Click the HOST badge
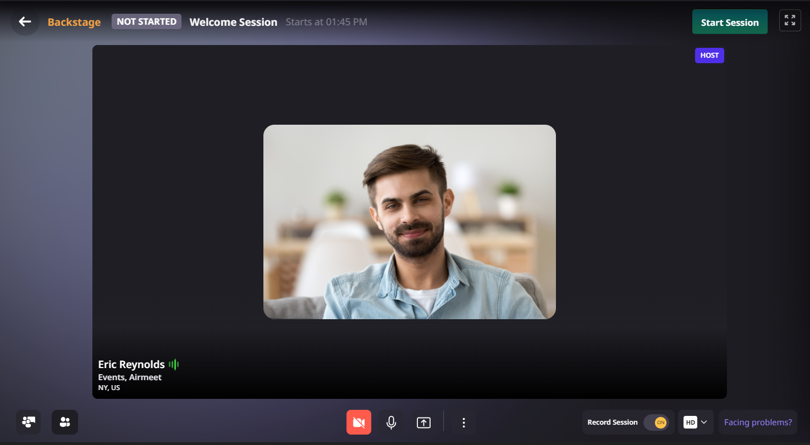Viewport: 810px width, 445px height. click(x=709, y=55)
